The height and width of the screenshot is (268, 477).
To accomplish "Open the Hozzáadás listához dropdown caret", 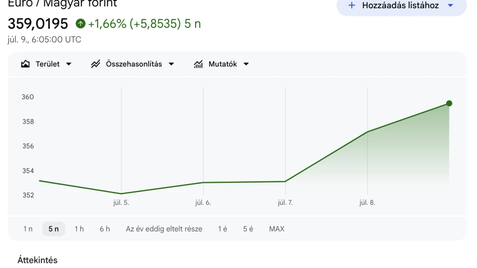I will pos(450,6).
